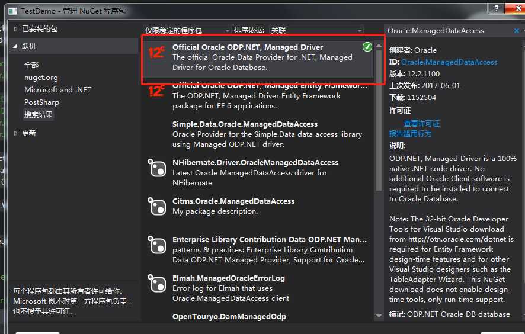Click the package list scrollbar thumb
The image size is (525, 334).
pyautogui.click(x=379, y=120)
